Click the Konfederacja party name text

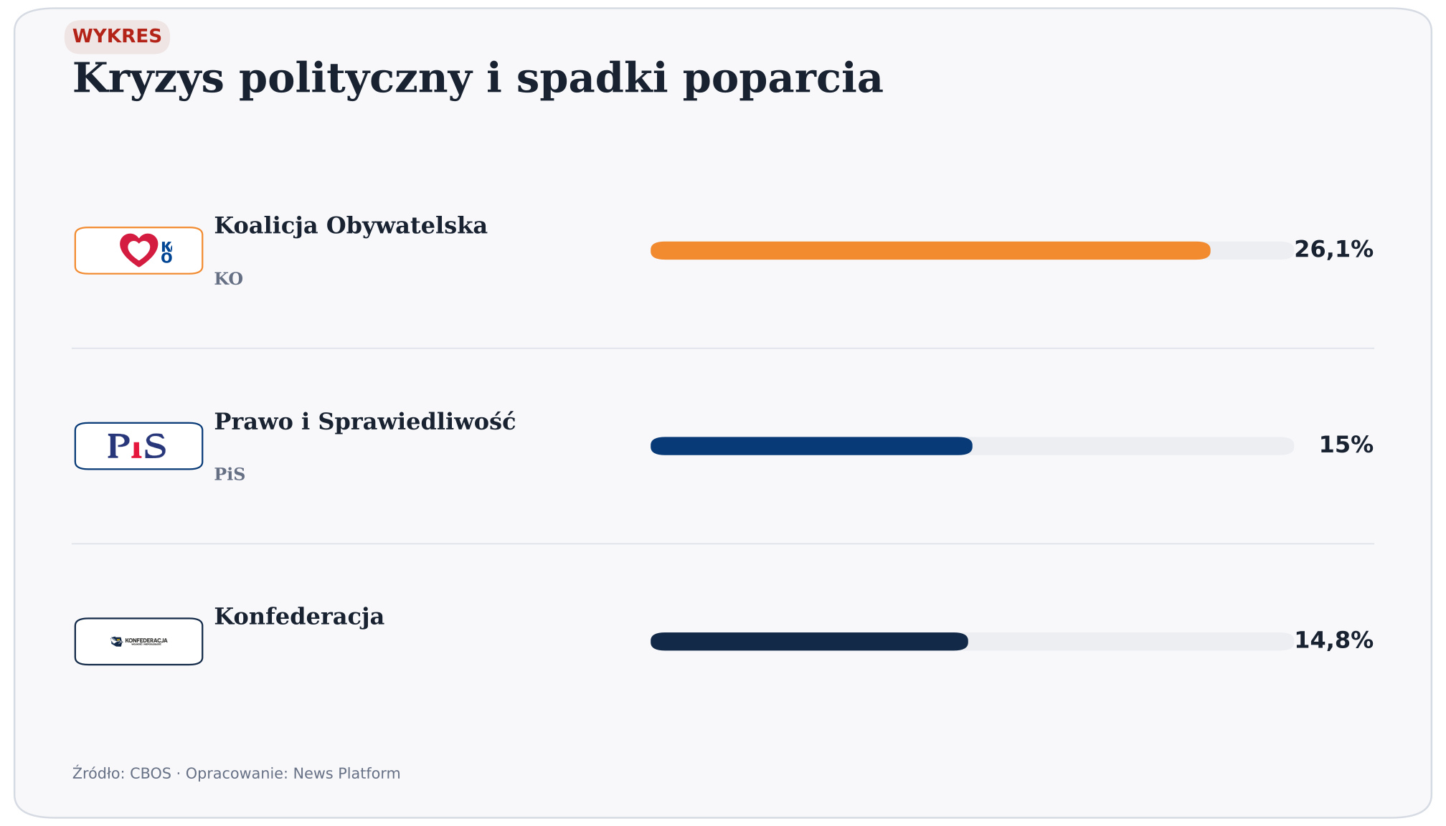(x=299, y=617)
